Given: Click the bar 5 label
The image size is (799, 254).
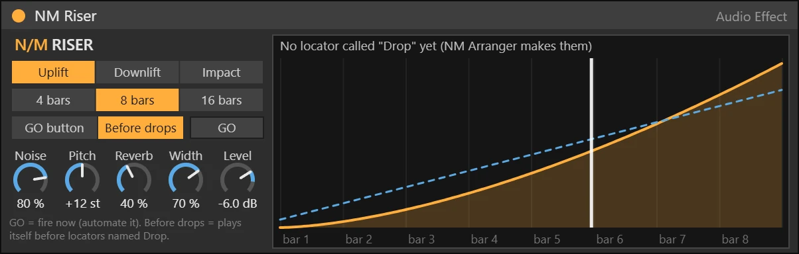Looking at the screenshot, I should coord(547,239).
